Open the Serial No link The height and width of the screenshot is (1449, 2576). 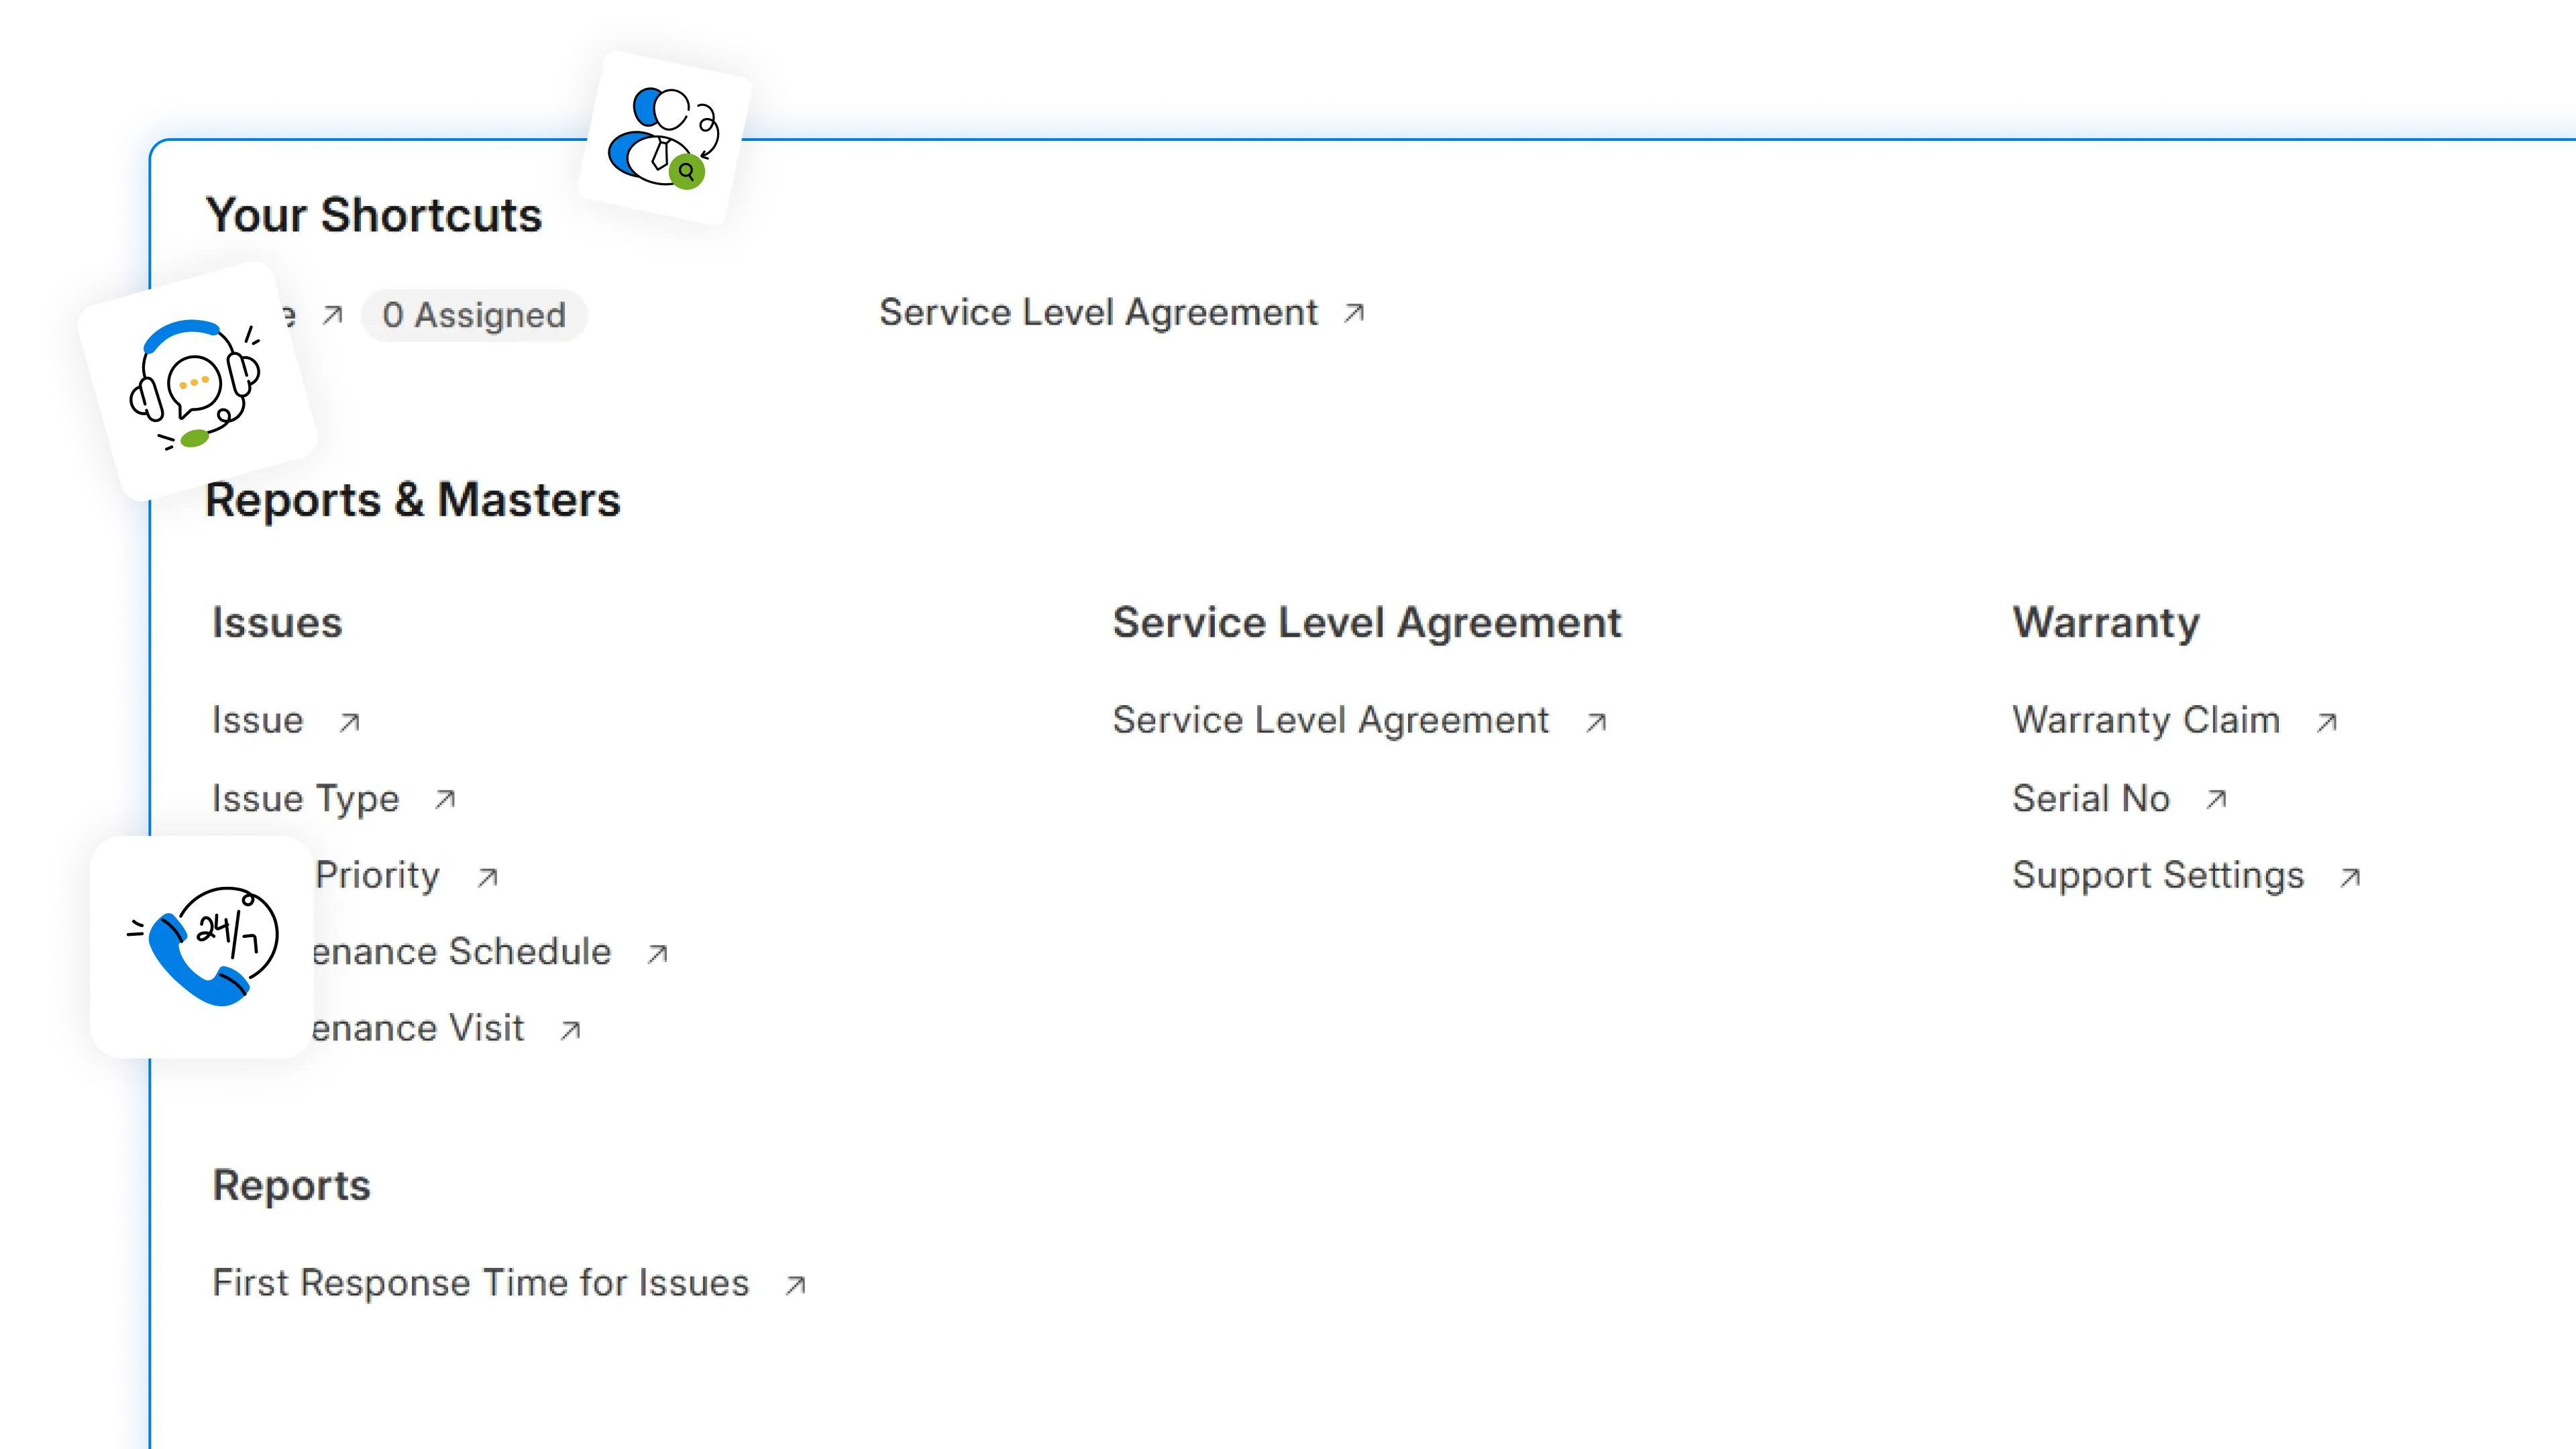click(2090, 798)
